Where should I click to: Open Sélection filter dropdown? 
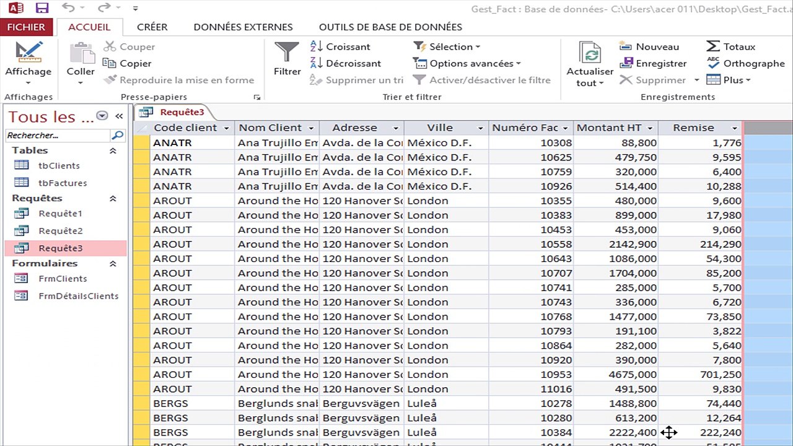point(447,46)
